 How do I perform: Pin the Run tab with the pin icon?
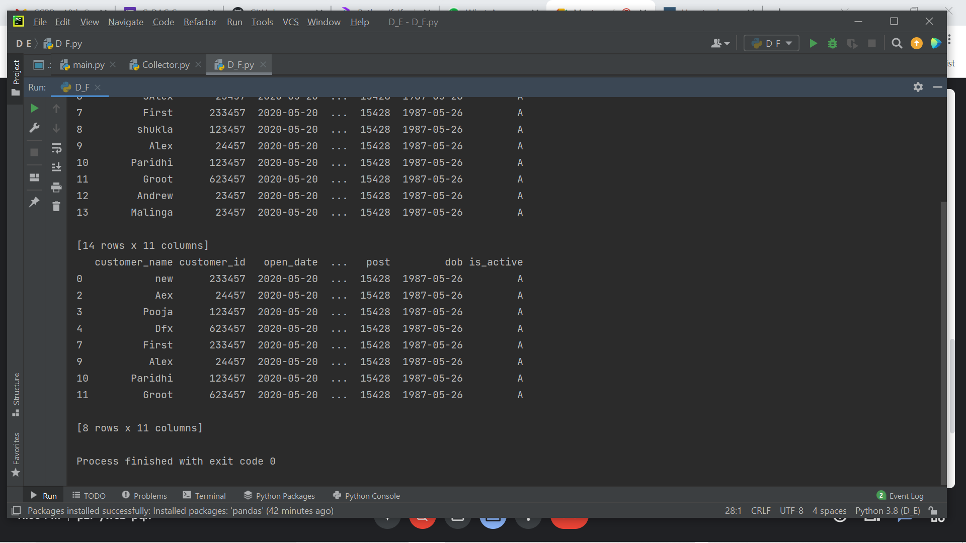(x=34, y=202)
